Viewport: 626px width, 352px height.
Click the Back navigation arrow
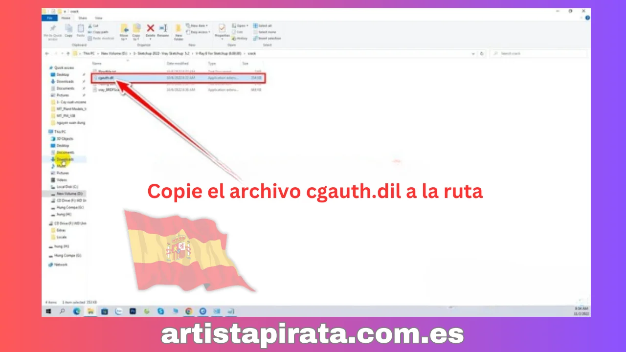click(47, 53)
